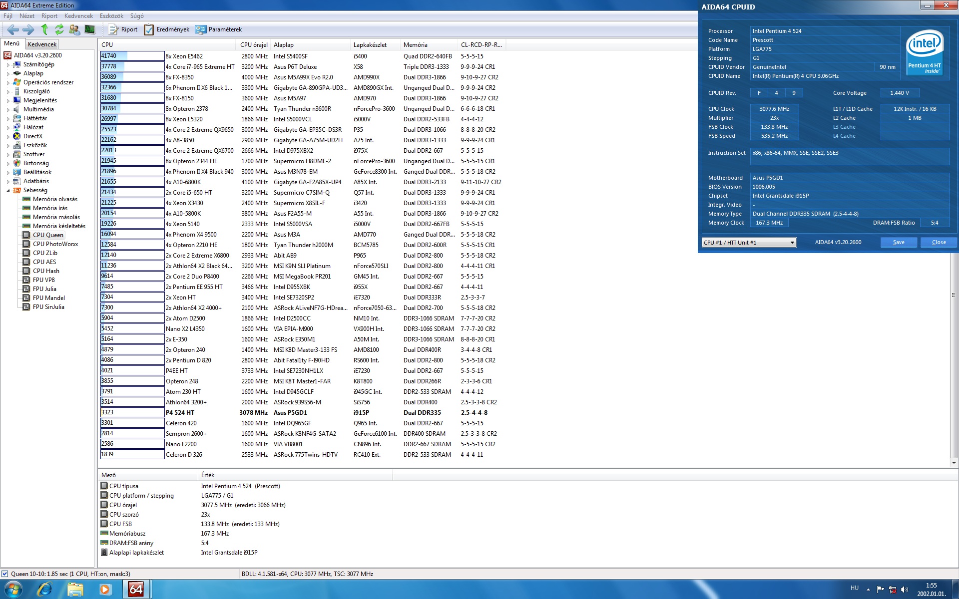
Task: Select Eszközök in the tree
Action: [35, 145]
